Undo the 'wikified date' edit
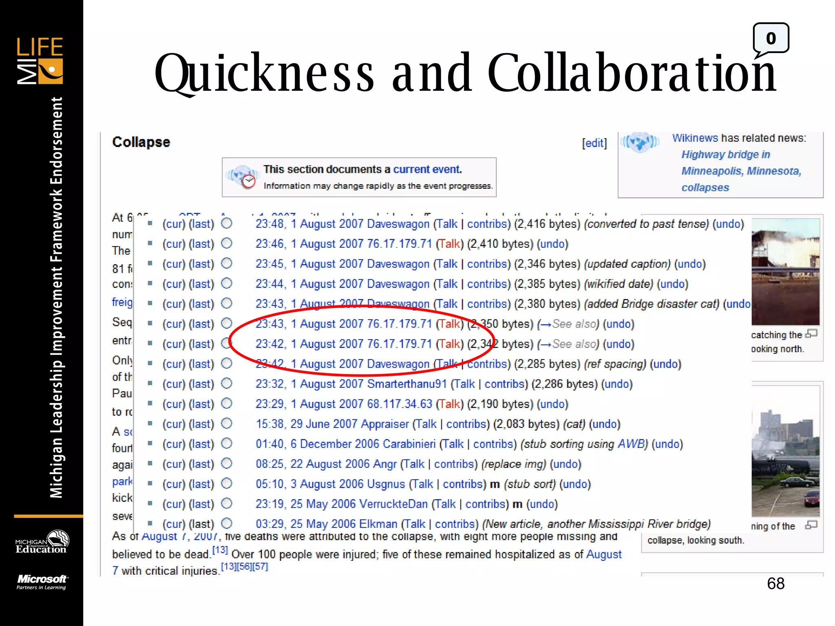 click(x=672, y=284)
